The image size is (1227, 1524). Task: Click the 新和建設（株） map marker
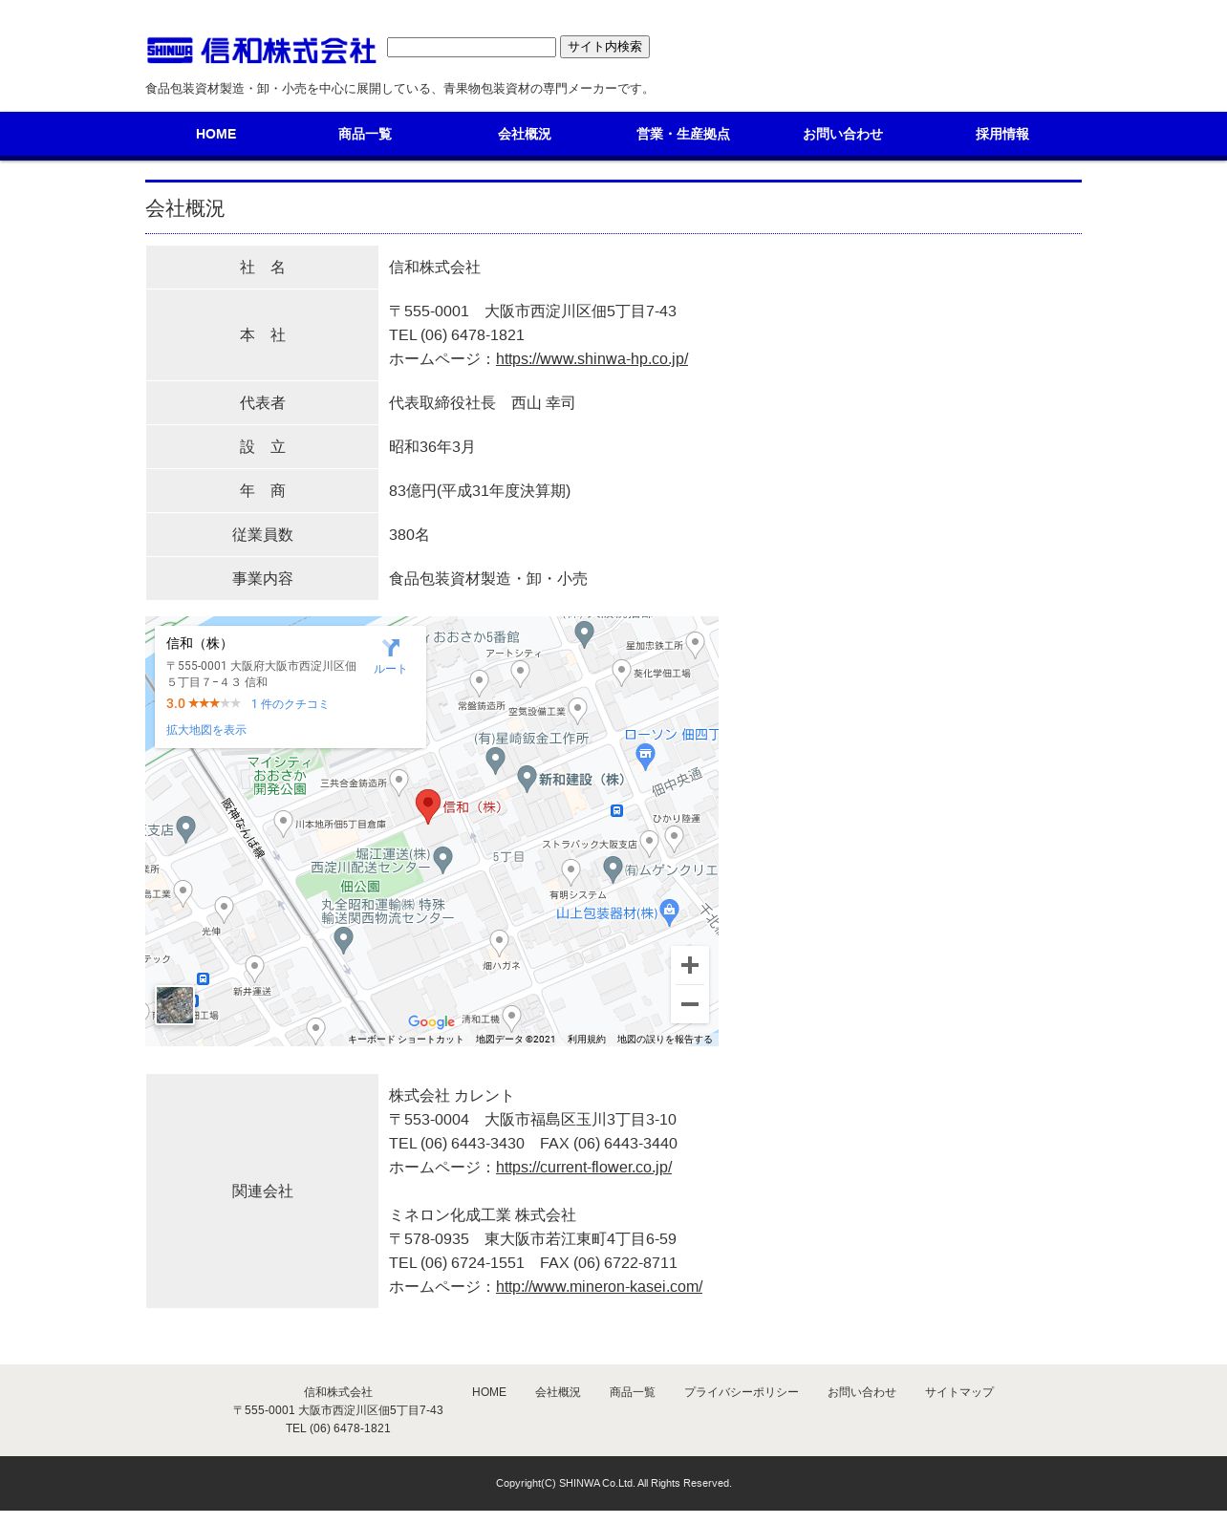(x=527, y=779)
